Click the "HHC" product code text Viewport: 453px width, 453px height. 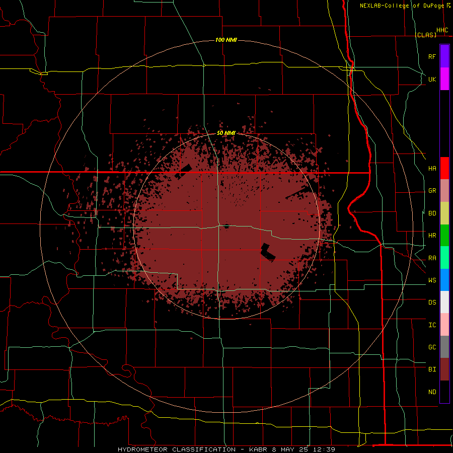click(x=442, y=30)
